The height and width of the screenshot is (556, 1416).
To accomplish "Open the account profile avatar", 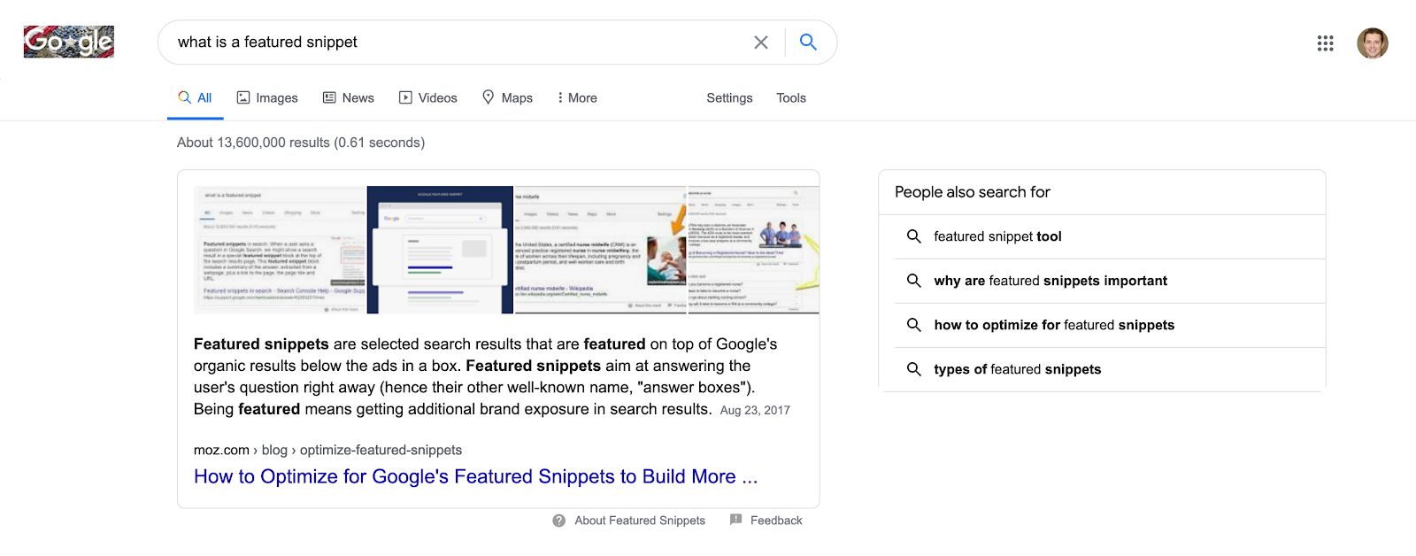I will pyautogui.click(x=1373, y=42).
